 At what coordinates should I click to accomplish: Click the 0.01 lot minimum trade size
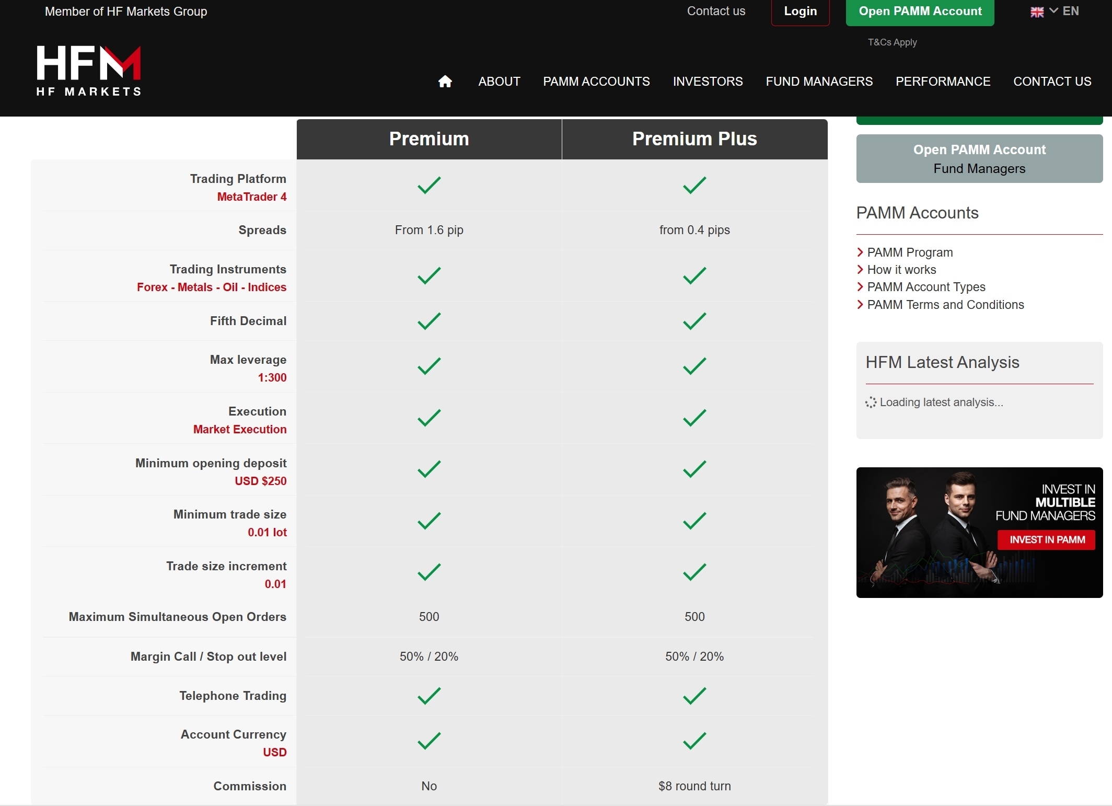click(x=267, y=533)
